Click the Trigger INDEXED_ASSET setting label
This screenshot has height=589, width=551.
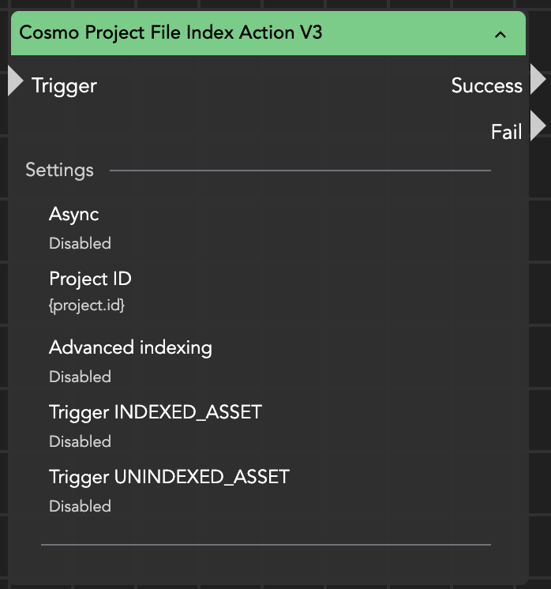(155, 411)
